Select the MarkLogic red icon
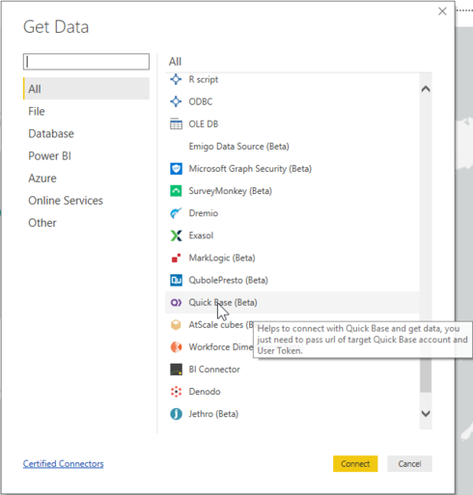The width and height of the screenshot is (473, 495). [x=176, y=258]
